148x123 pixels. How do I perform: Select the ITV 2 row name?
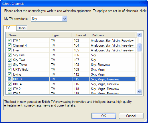17,89
